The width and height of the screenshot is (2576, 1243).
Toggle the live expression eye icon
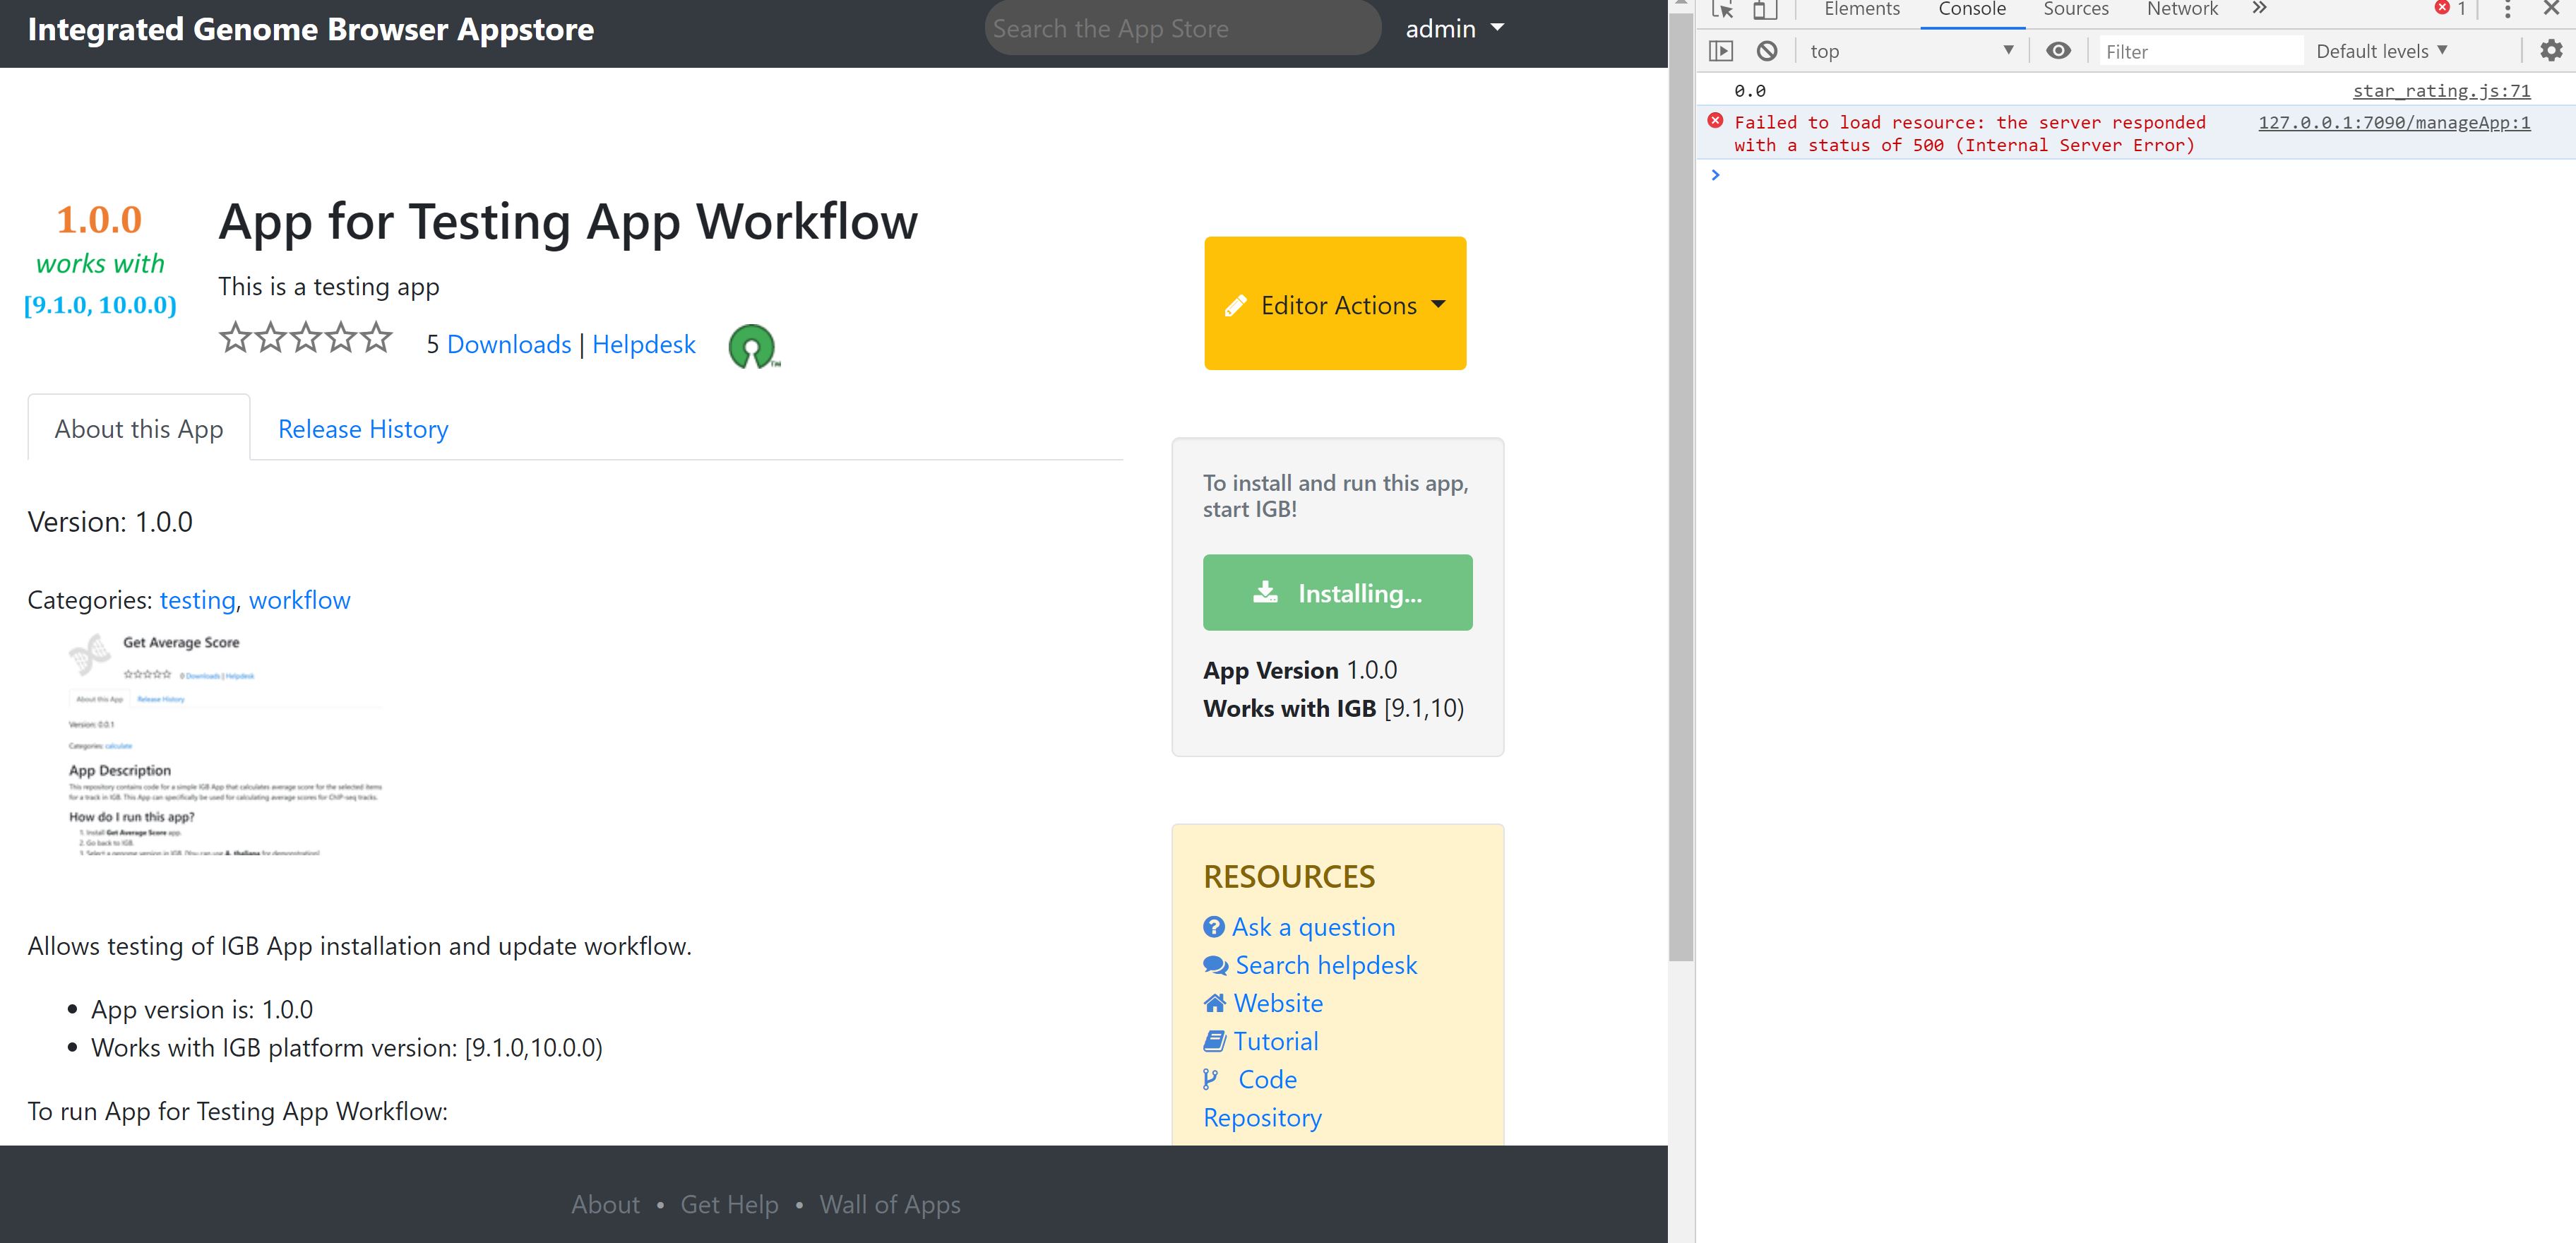[x=2058, y=51]
